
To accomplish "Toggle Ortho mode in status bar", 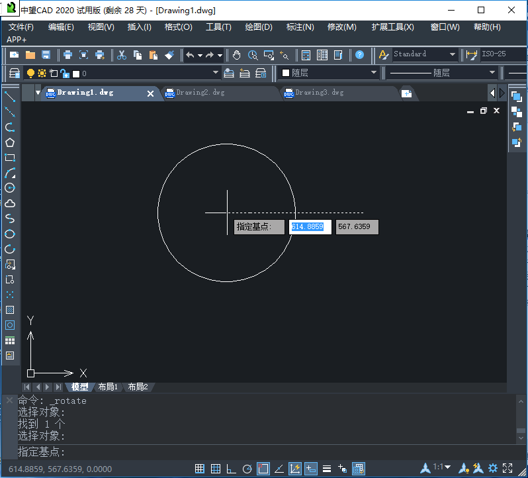I will coord(231,469).
